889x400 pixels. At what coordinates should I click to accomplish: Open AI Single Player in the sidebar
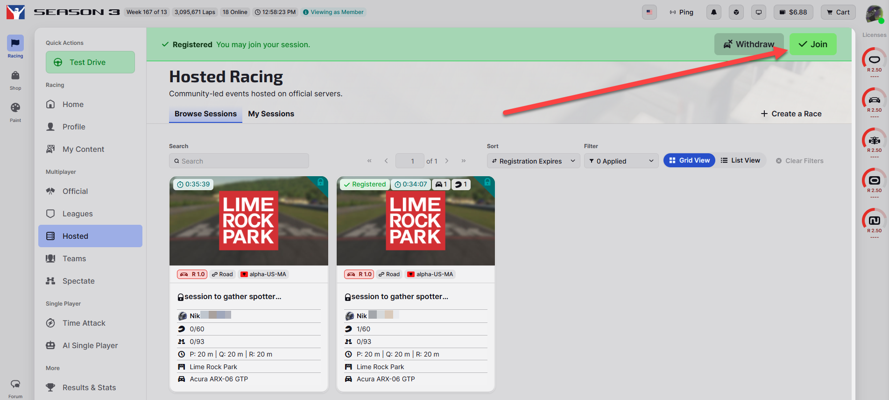pos(90,345)
